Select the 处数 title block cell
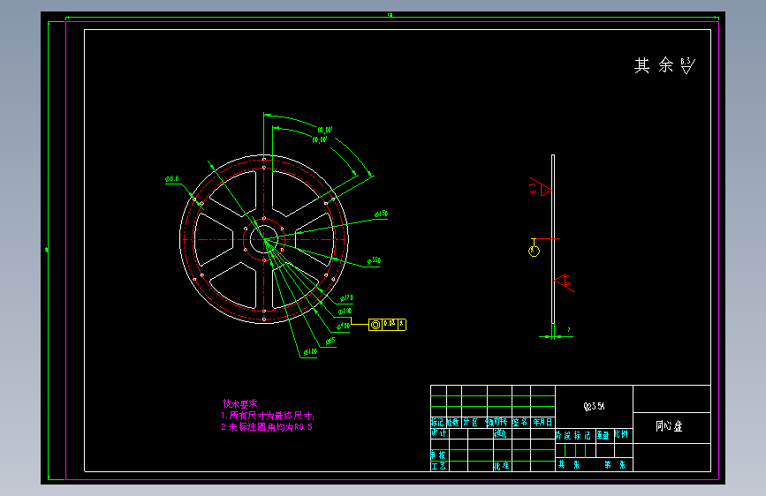The image size is (766, 496). coord(453,422)
